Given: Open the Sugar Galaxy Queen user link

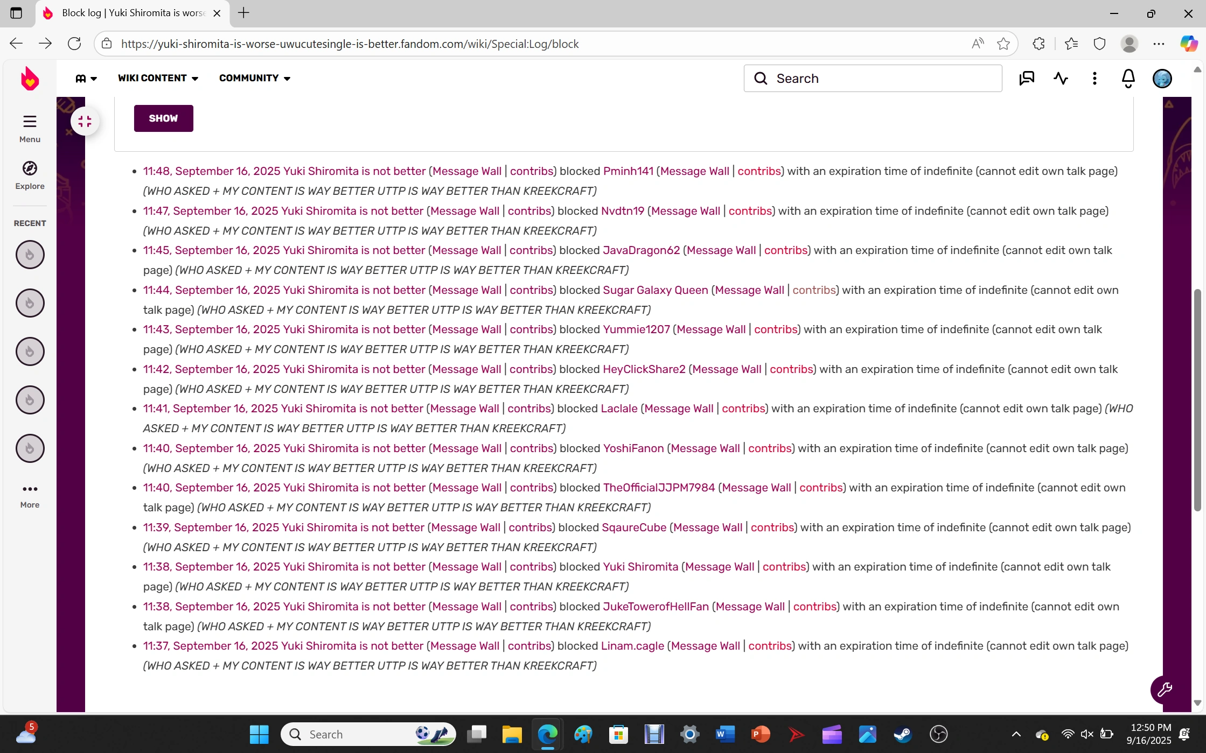Looking at the screenshot, I should [x=655, y=290].
